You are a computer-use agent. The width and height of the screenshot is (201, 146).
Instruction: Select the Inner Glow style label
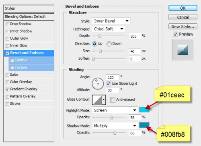(x=18, y=46)
